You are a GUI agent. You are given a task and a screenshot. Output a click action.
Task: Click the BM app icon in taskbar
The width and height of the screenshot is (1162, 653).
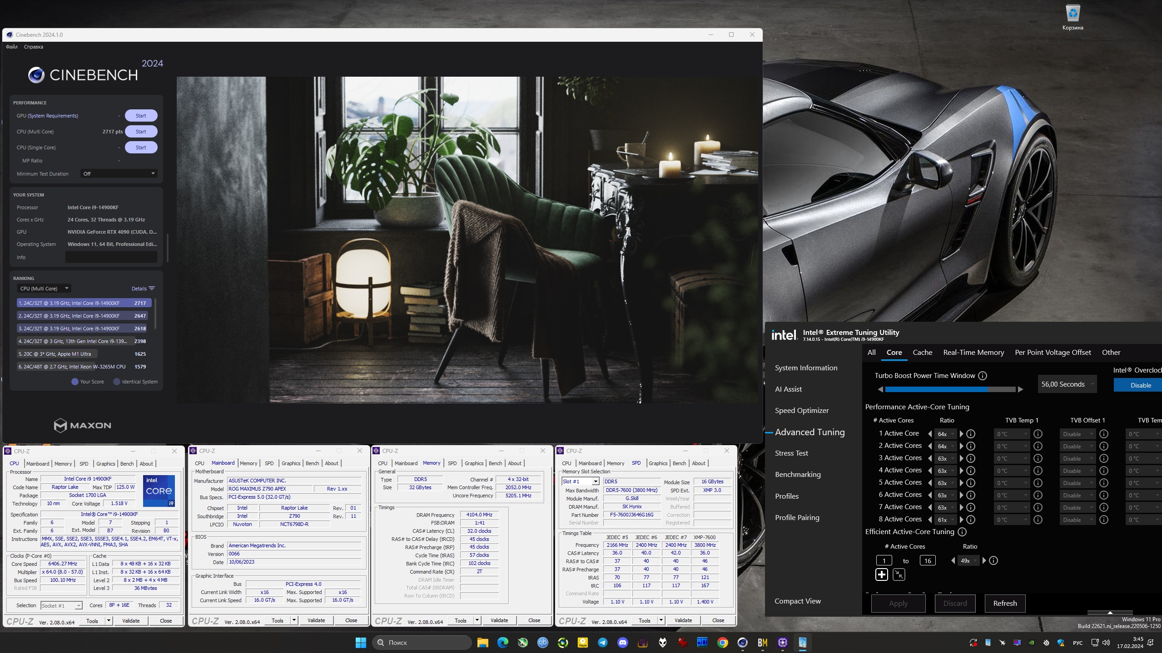(762, 643)
